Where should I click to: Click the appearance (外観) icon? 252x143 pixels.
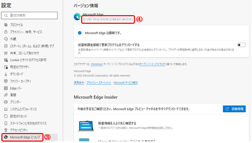(x=6, y=39)
